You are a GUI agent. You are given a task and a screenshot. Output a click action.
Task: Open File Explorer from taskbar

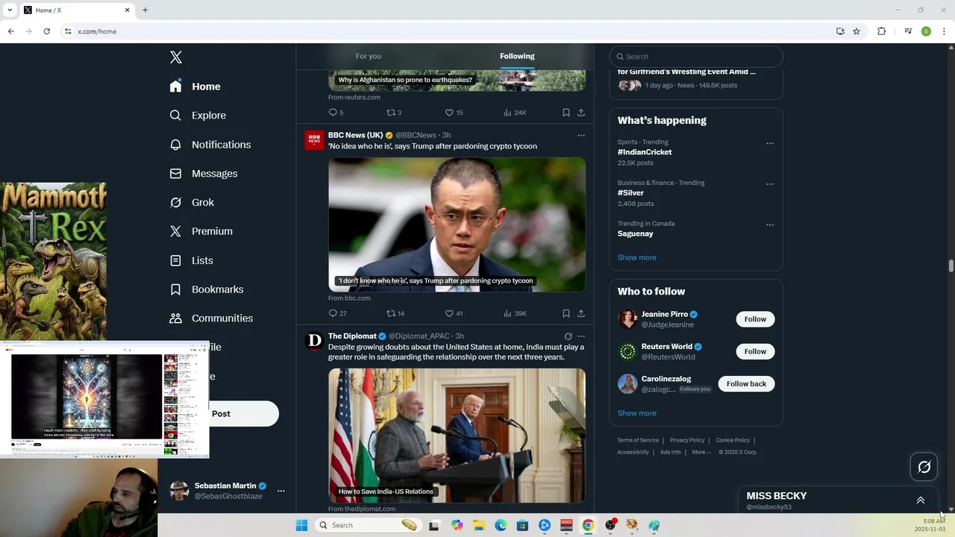(x=479, y=525)
